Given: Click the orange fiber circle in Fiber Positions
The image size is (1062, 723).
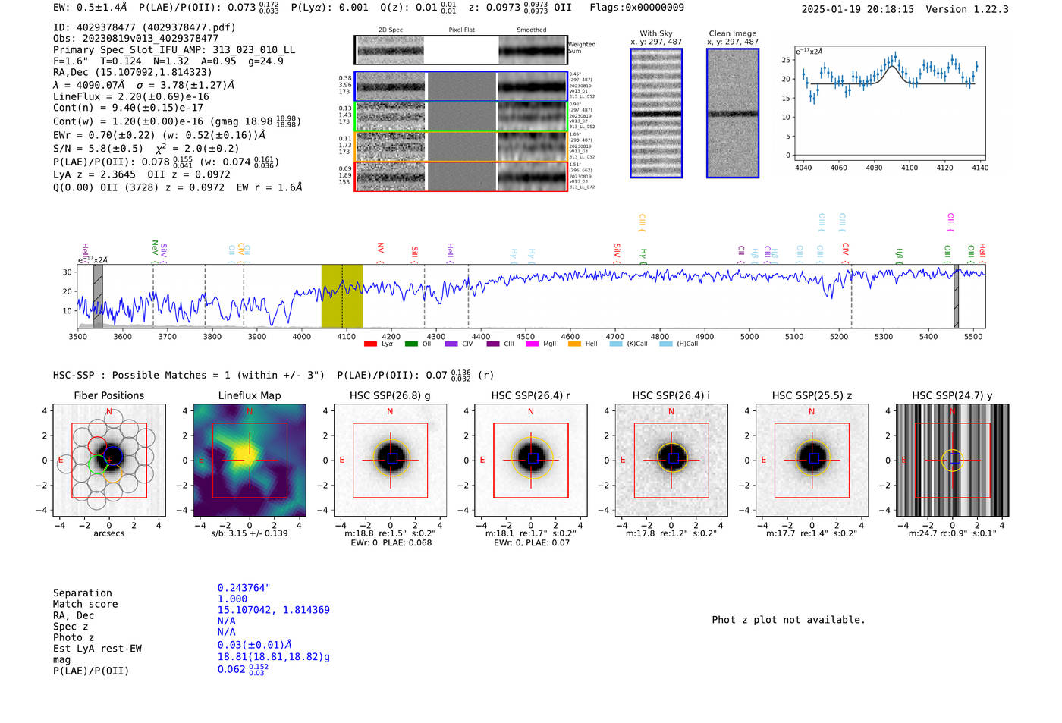Looking at the screenshot, I should pos(112,473).
